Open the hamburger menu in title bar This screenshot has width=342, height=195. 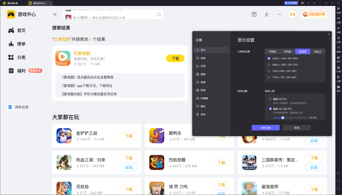(x=308, y=3)
